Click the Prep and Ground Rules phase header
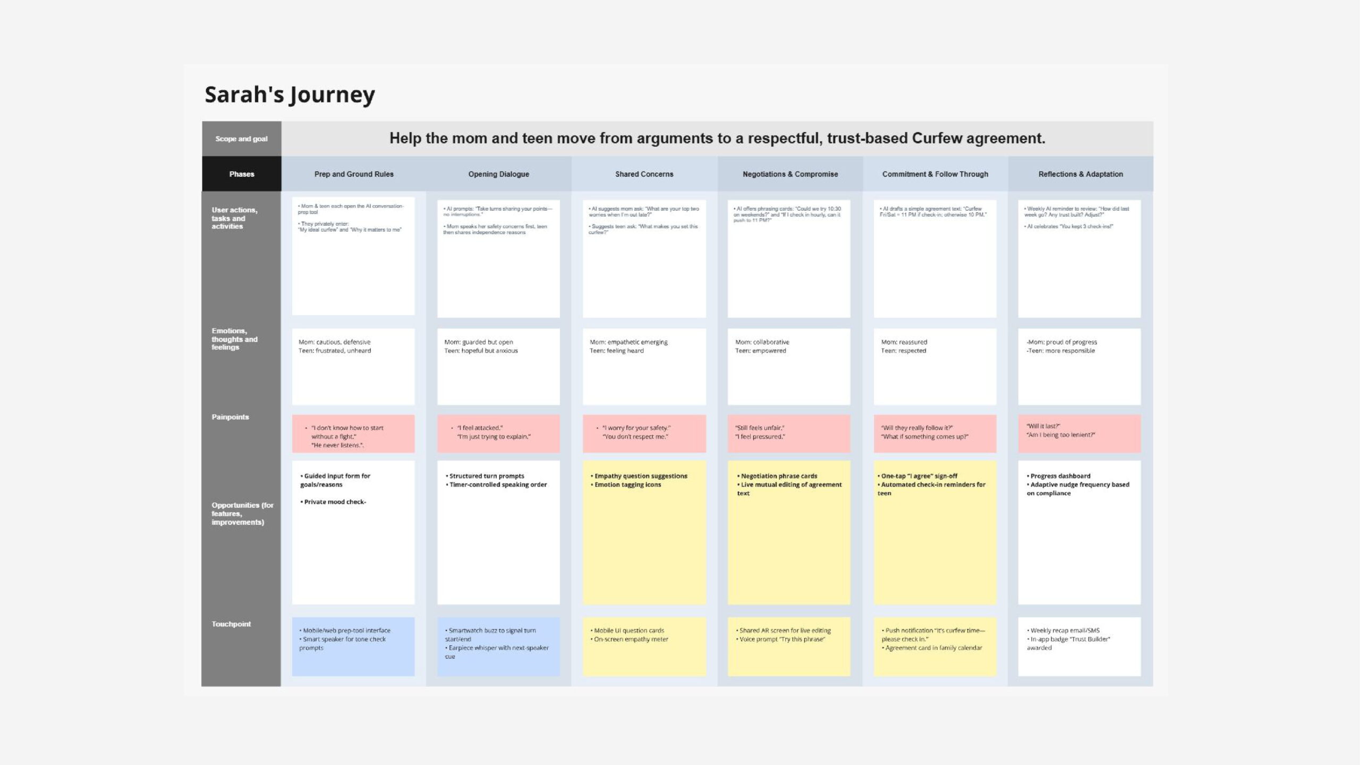 point(353,174)
